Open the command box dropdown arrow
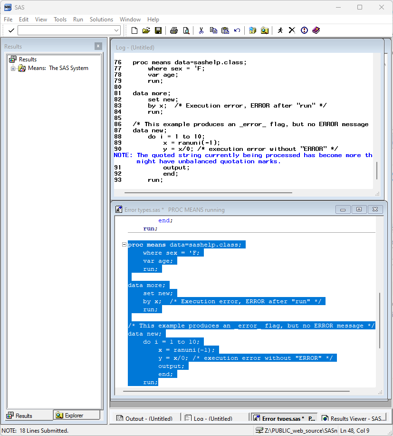The width and height of the screenshot is (393, 436). click(117, 30)
